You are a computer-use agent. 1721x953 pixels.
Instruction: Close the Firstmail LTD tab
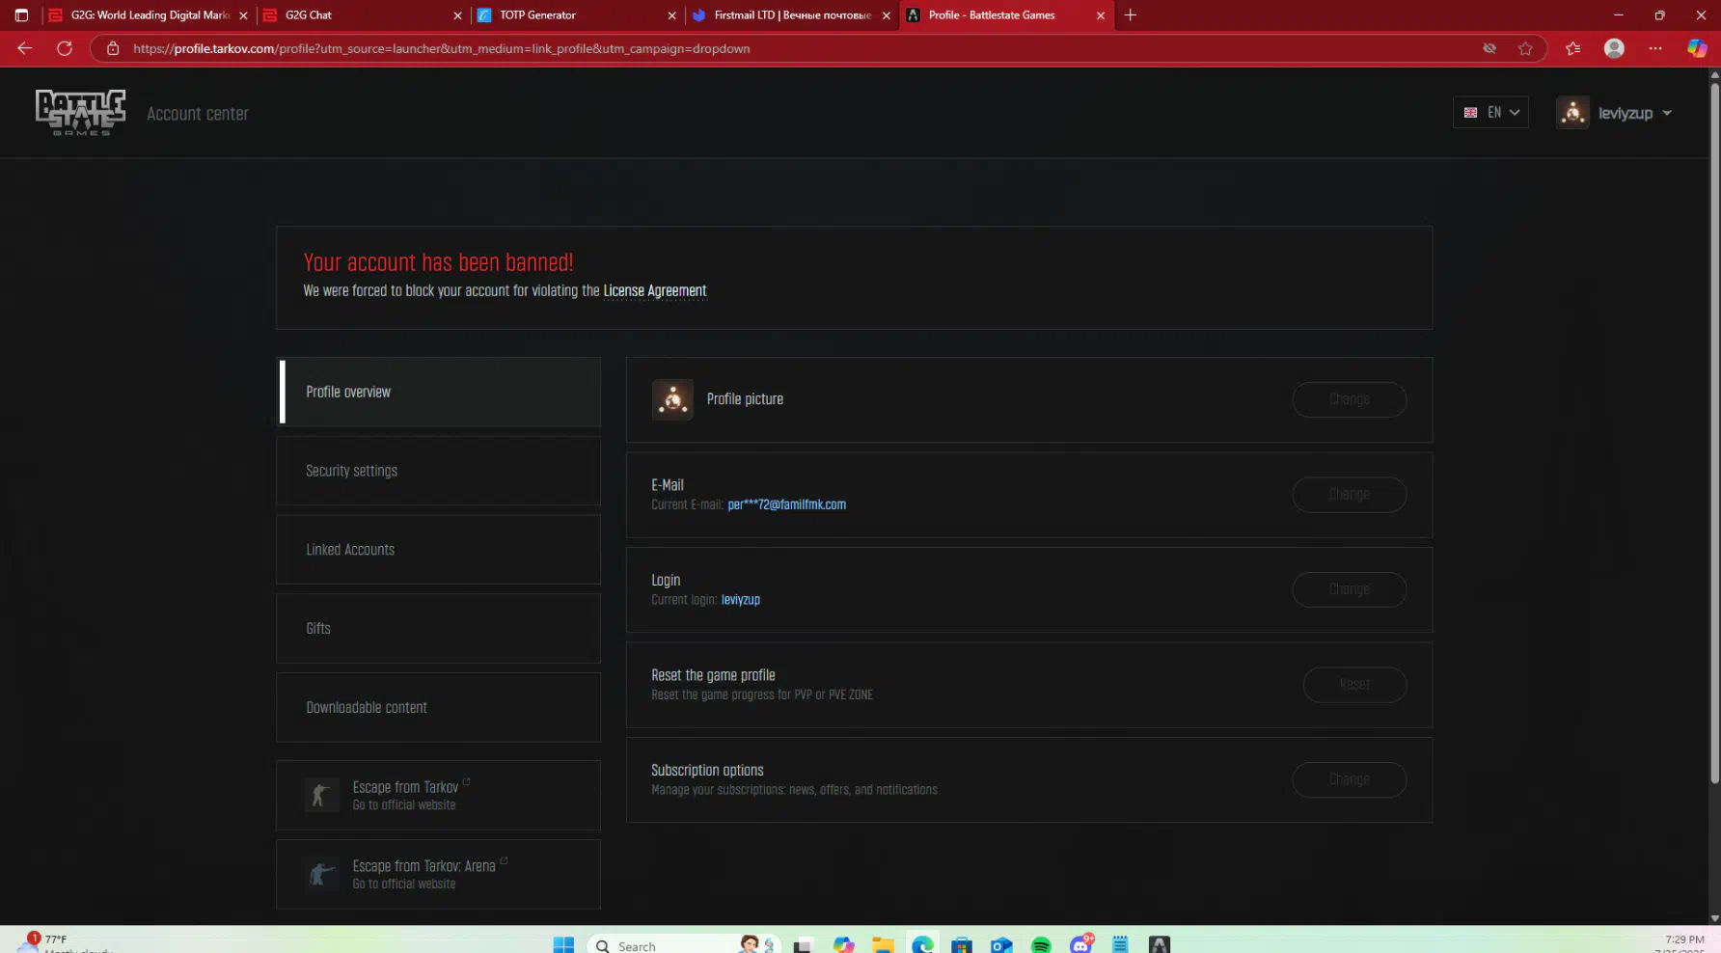[886, 15]
